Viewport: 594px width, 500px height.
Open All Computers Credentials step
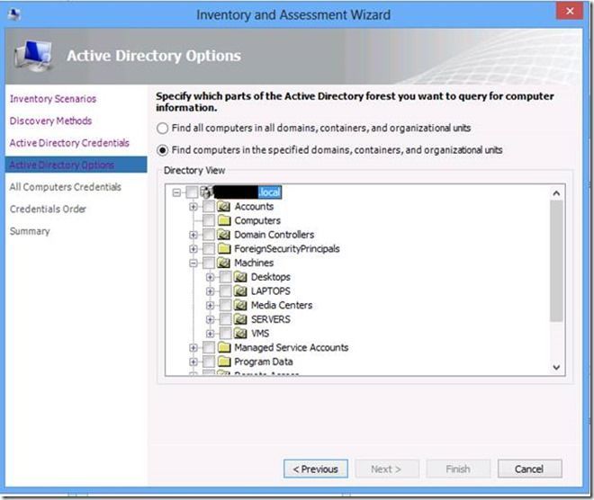(66, 187)
